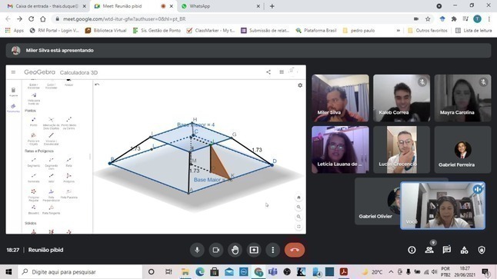Switch to the Caixa de entrada Gmail tab
This screenshot has height=279, width=497.
(x=47, y=6)
